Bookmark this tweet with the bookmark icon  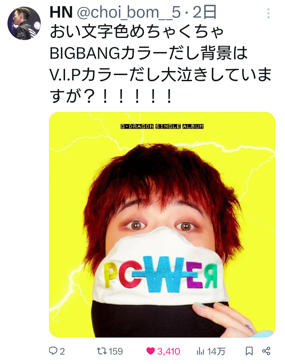pyautogui.click(x=249, y=351)
